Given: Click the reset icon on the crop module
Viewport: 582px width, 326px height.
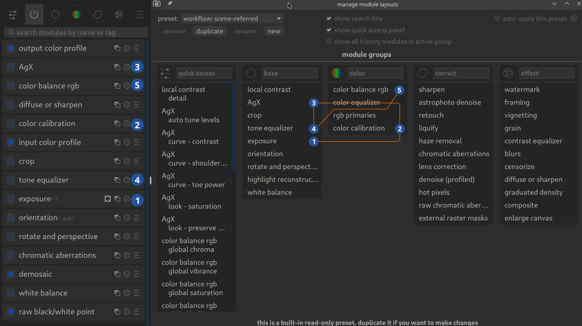Looking at the screenshot, I should 127,161.
